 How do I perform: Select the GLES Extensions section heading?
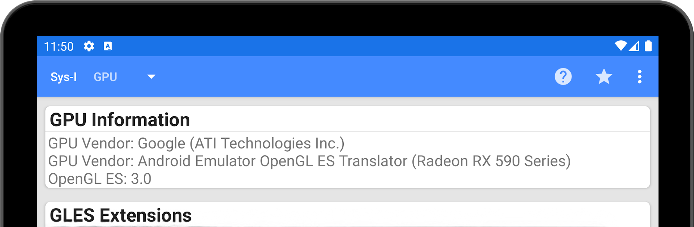pos(120,215)
